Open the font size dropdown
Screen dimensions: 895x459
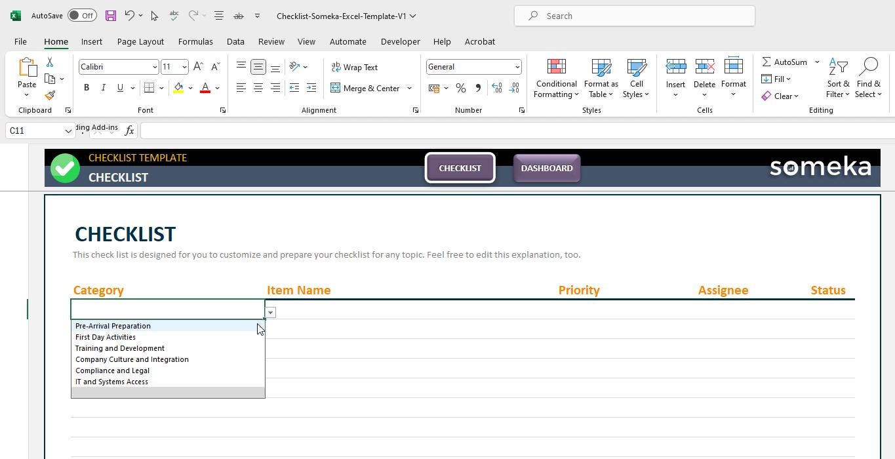[x=184, y=67]
